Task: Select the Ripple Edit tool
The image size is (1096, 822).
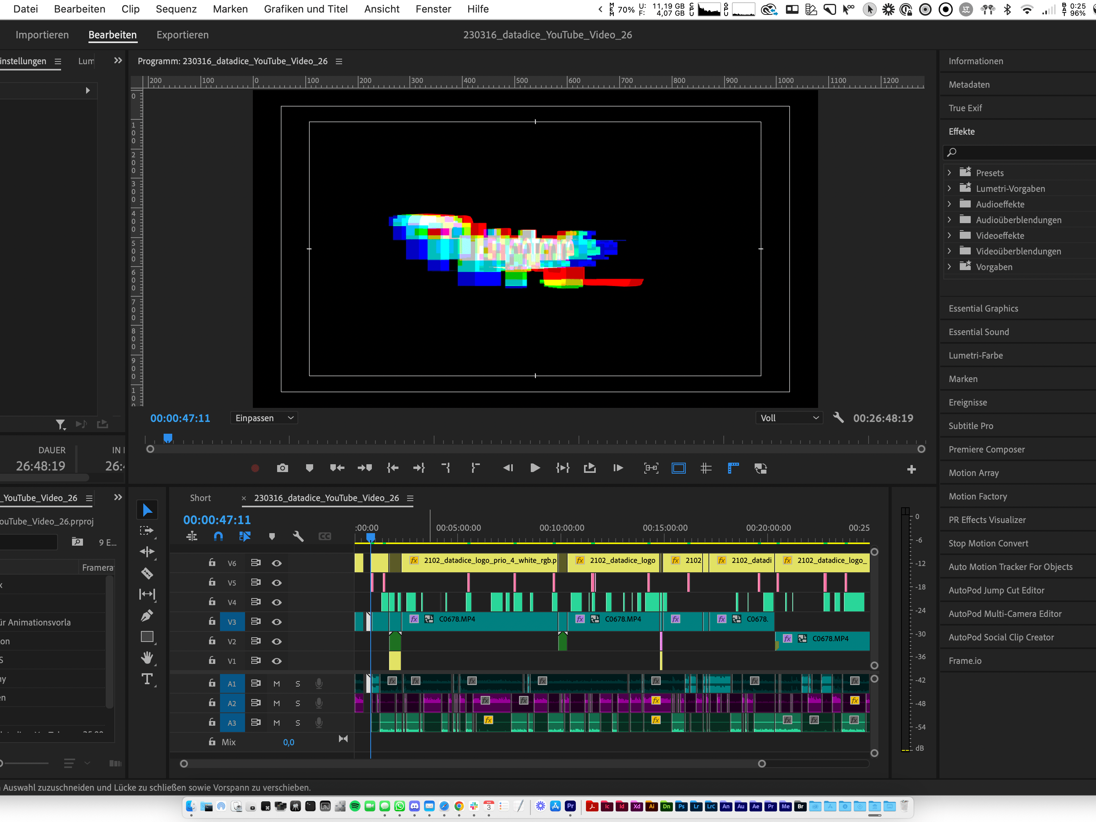Action: 147,552
